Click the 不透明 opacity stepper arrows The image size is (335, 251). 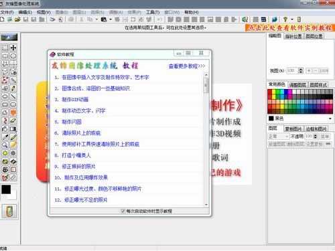click(316, 136)
